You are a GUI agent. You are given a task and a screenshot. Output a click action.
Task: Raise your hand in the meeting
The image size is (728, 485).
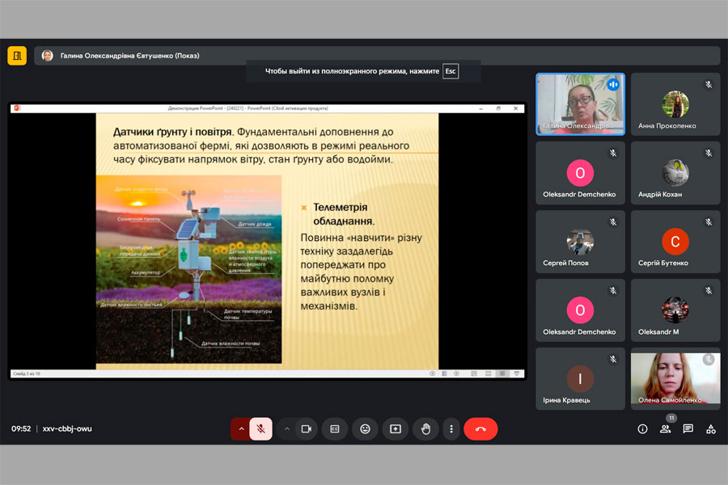tap(425, 429)
